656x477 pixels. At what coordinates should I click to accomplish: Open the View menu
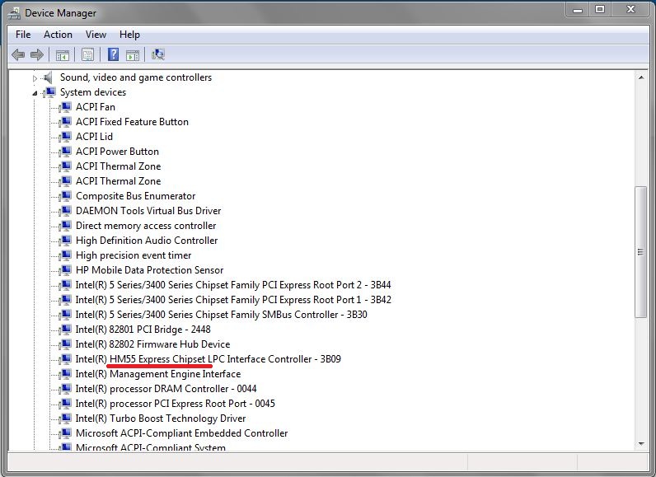click(x=96, y=35)
